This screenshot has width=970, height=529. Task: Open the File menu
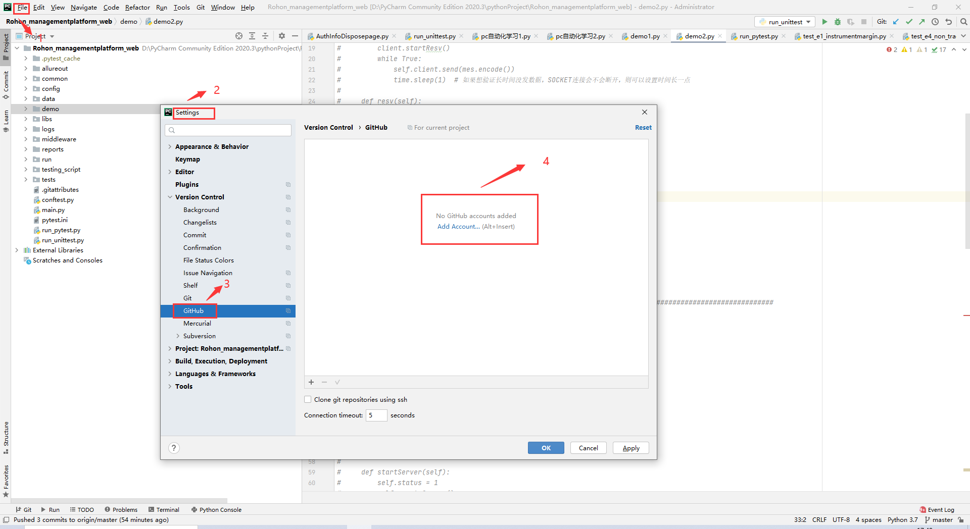click(x=22, y=7)
